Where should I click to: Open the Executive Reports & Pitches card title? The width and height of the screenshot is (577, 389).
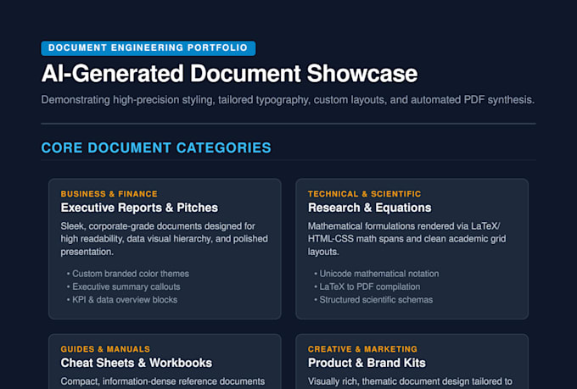[x=139, y=208]
